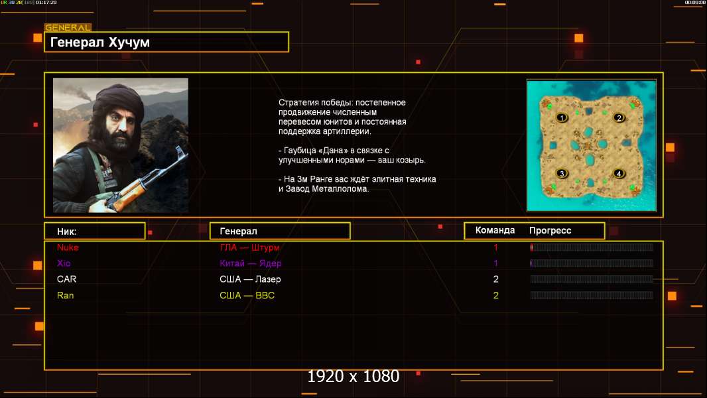Select player Ran in the list
This screenshot has width=707, height=398.
coord(66,295)
